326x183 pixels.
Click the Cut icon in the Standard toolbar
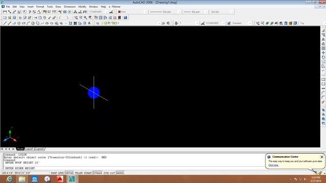point(36,18)
